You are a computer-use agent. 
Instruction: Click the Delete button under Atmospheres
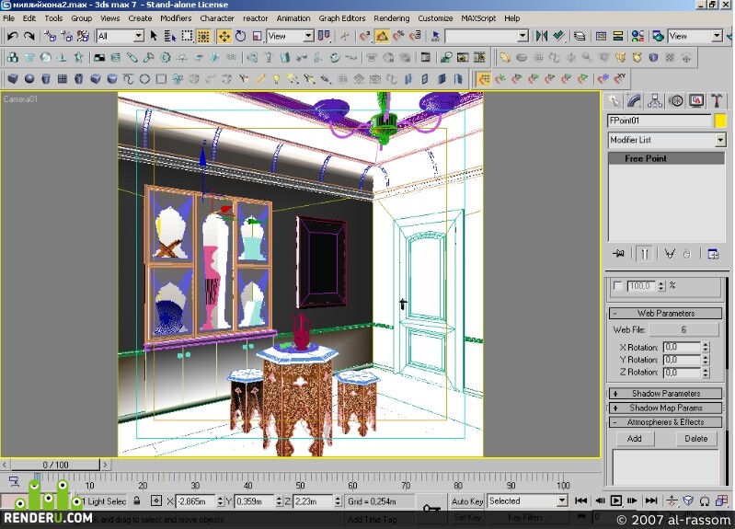click(x=696, y=439)
